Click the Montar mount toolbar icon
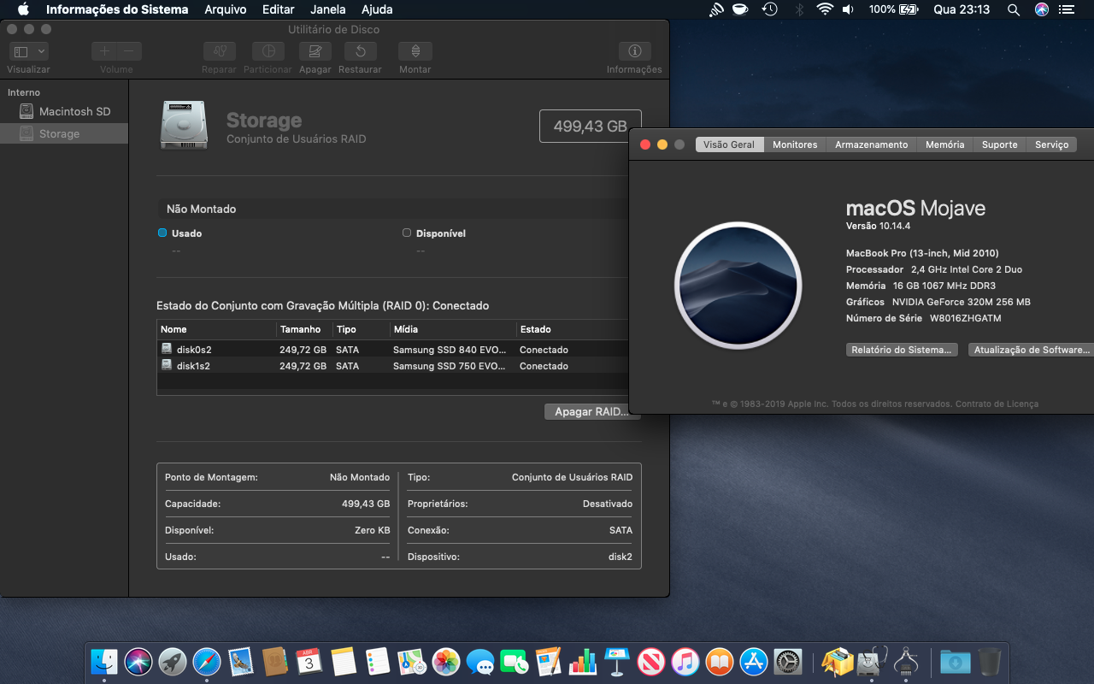1094x684 pixels. coord(415,52)
